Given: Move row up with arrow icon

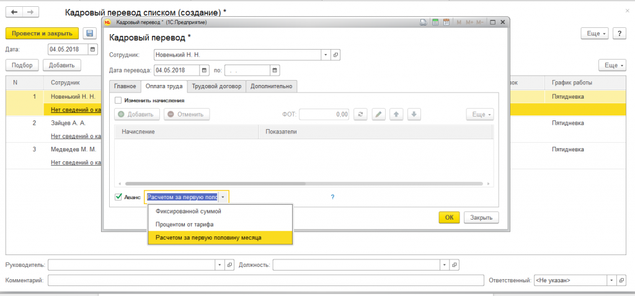Looking at the screenshot, I should tap(396, 114).
